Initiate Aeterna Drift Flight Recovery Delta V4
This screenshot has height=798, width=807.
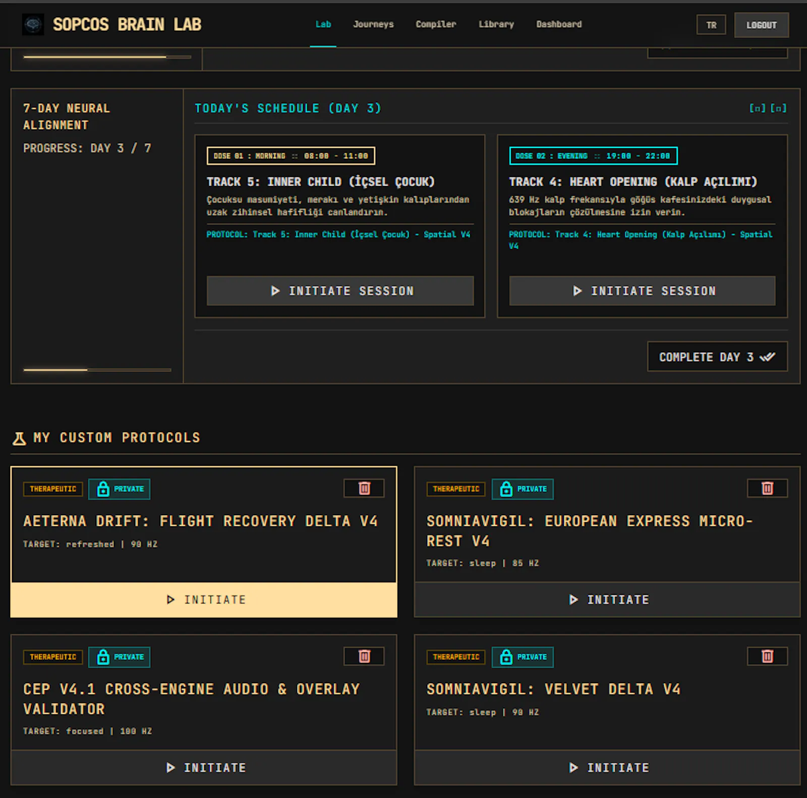pyautogui.click(x=204, y=599)
